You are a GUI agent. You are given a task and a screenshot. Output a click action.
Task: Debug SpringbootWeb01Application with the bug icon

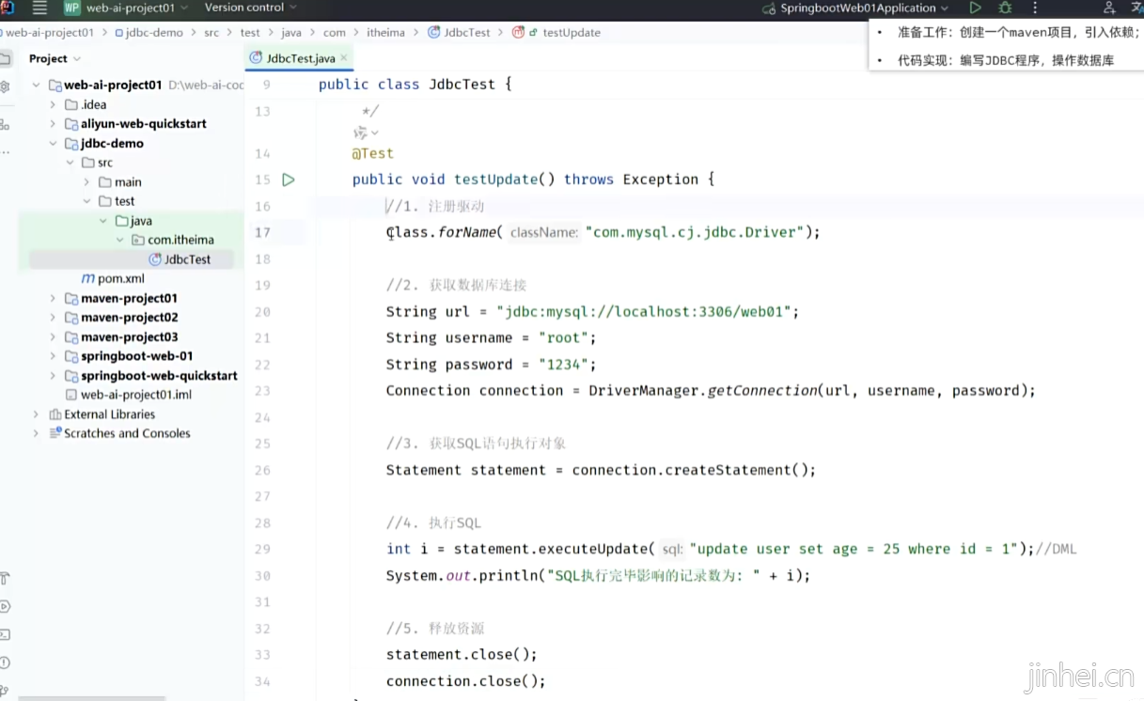(1005, 8)
